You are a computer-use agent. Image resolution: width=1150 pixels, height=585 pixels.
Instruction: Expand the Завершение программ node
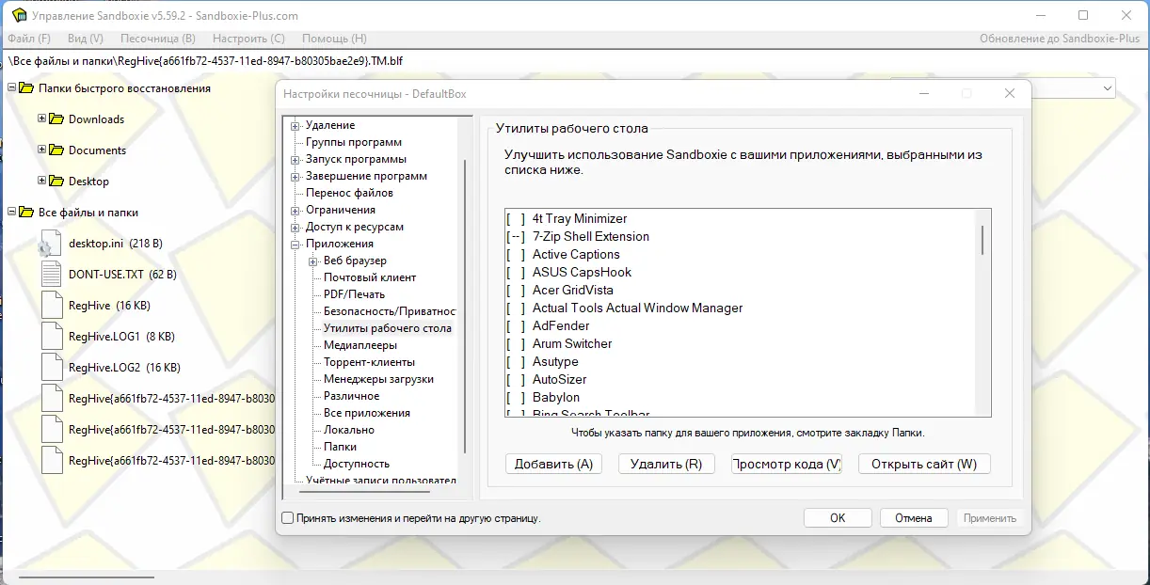(x=295, y=177)
